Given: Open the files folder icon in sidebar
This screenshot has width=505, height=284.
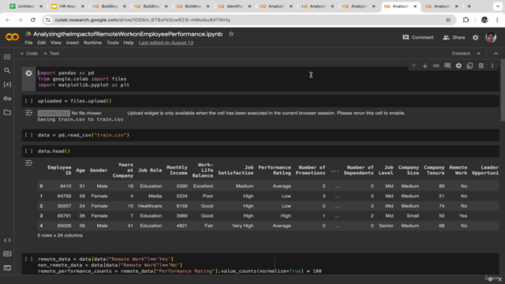Looking at the screenshot, I should pos(7,112).
